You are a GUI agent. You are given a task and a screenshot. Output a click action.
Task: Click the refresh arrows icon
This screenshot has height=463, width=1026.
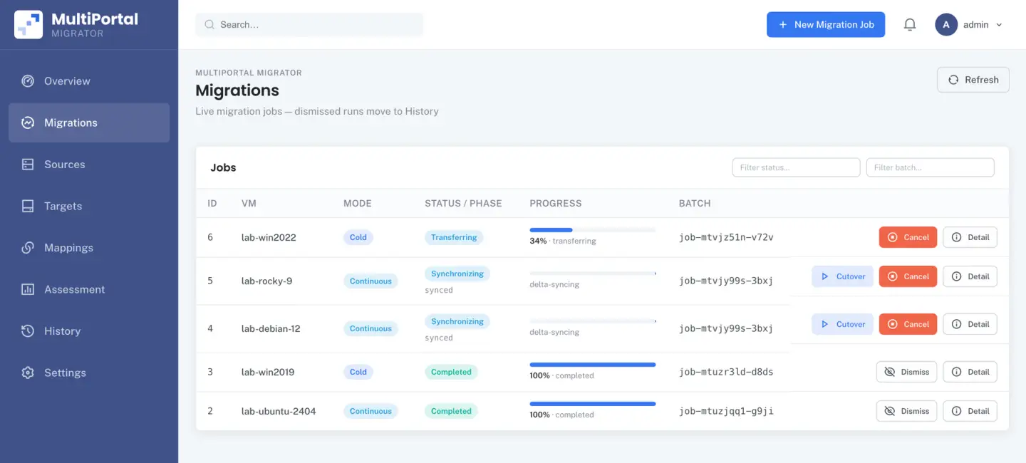tap(953, 80)
